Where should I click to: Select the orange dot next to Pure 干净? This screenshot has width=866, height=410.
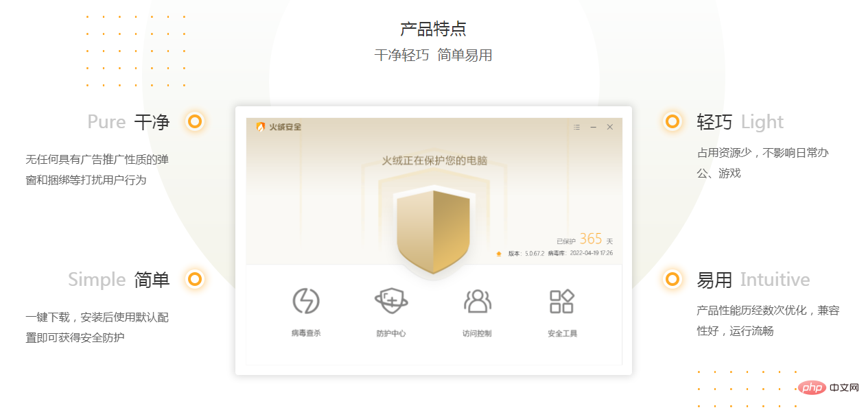coord(195,122)
